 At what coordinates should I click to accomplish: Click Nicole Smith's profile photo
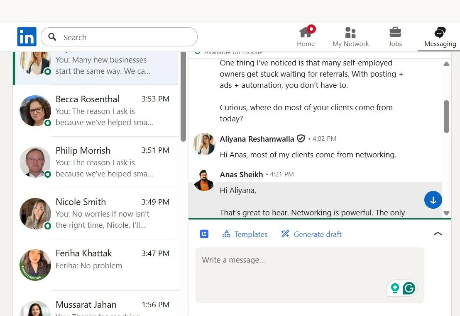click(35, 214)
